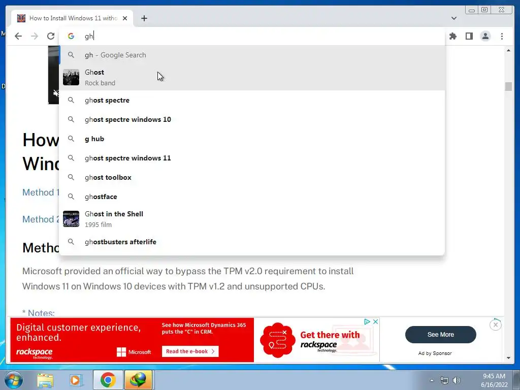Click 'See More' ad button
The image size is (520, 390).
pyautogui.click(x=440, y=335)
